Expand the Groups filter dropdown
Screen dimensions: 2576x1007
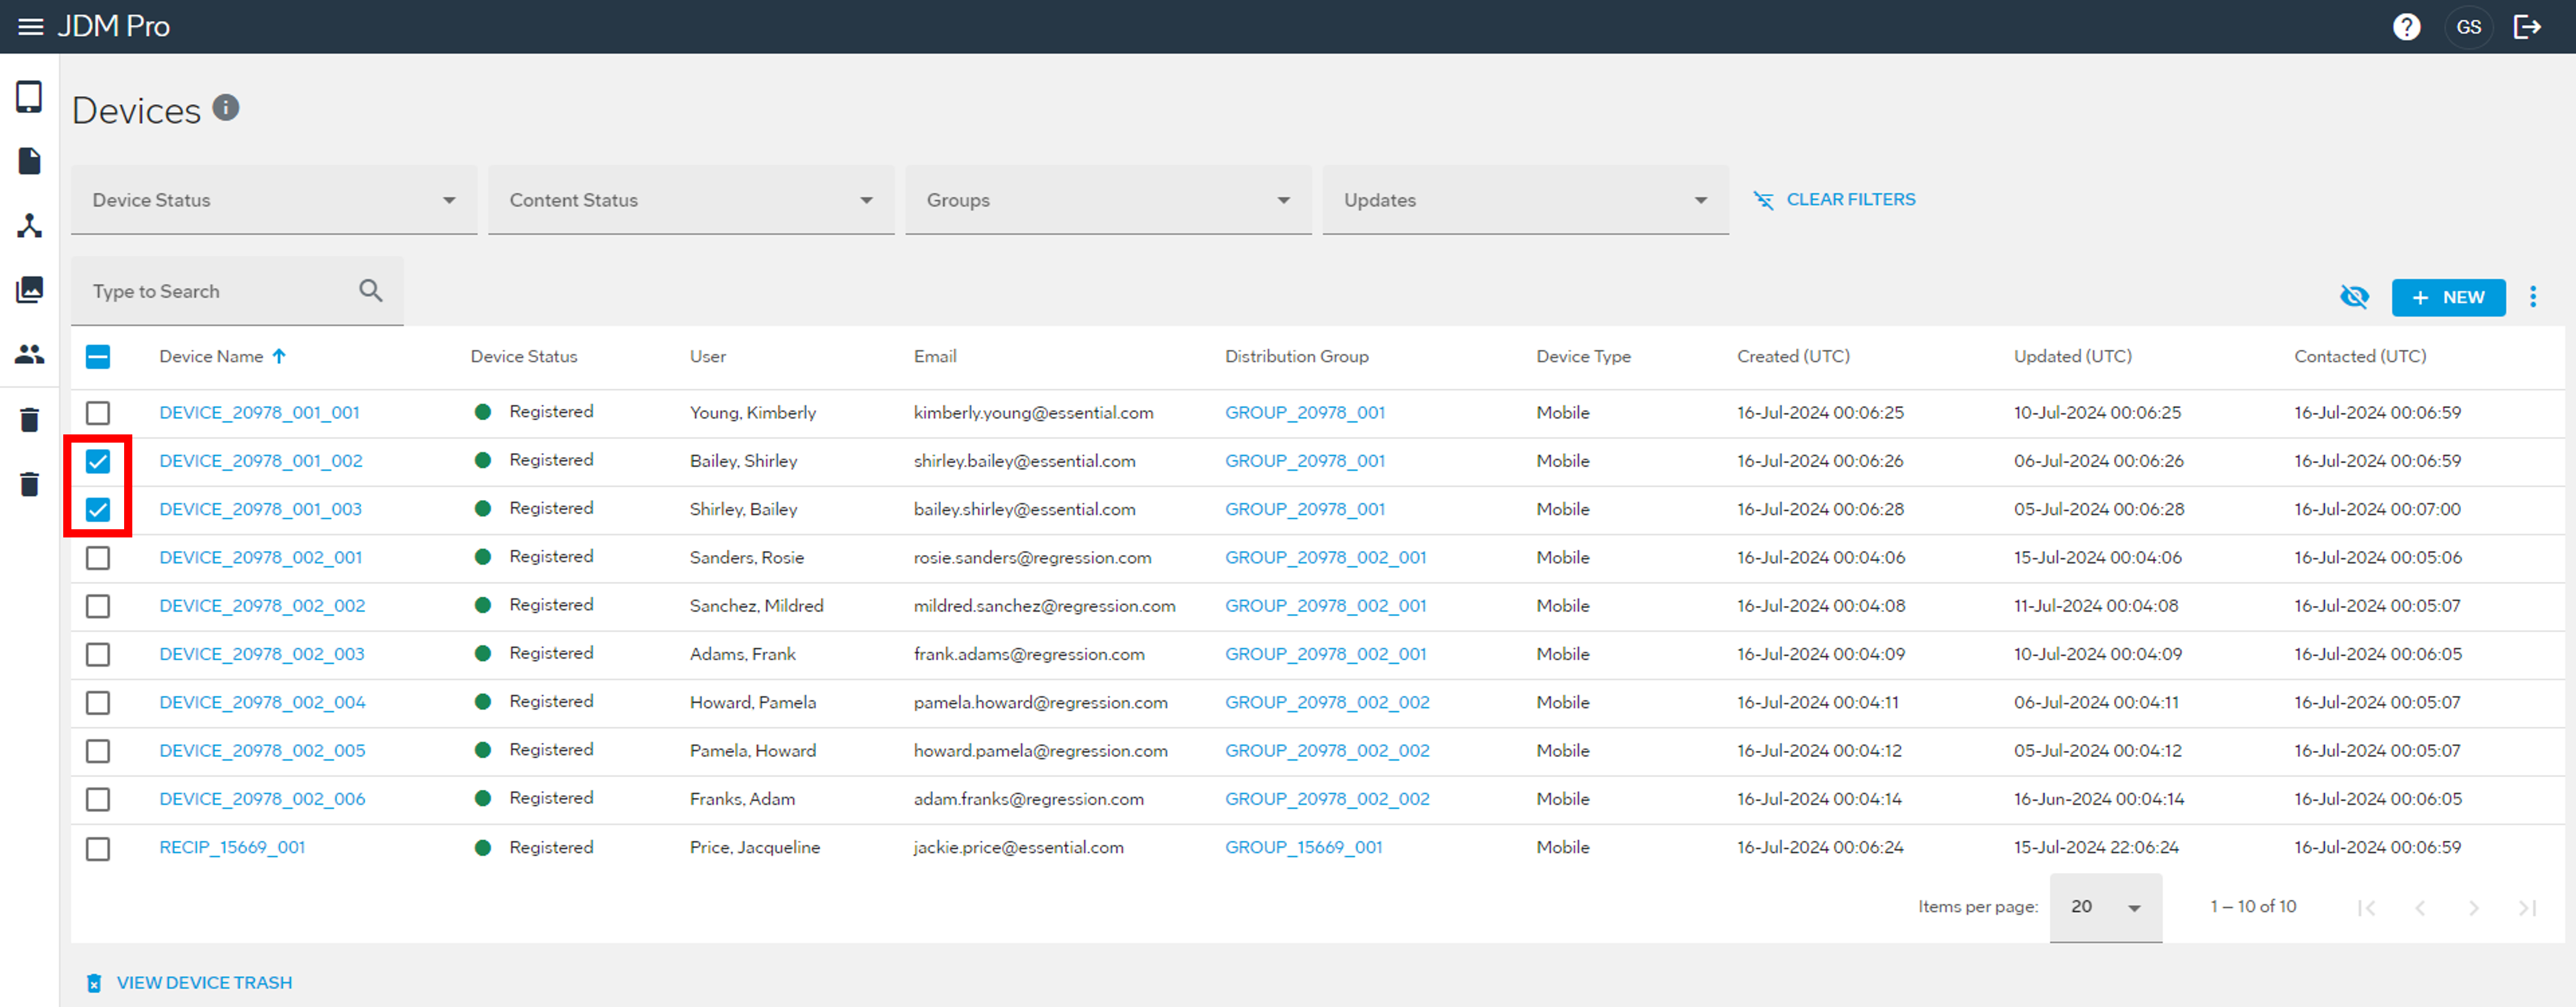1108,200
